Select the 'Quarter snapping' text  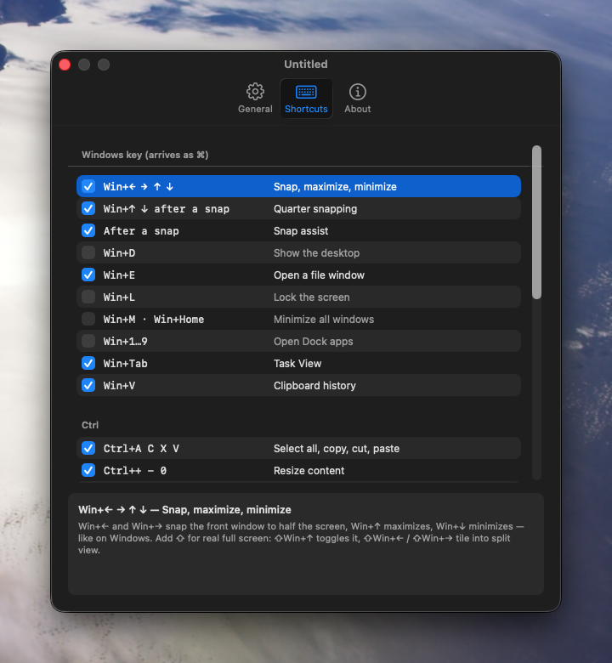click(315, 209)
